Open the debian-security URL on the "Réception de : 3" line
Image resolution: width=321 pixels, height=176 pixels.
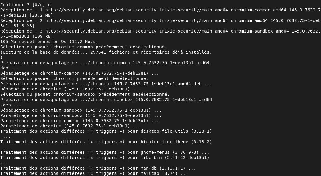click(101, 31)
